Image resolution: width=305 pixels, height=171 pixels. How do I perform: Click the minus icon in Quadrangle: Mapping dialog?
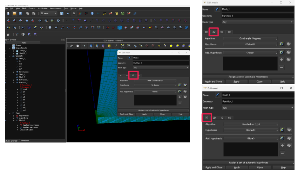[281, 67]
